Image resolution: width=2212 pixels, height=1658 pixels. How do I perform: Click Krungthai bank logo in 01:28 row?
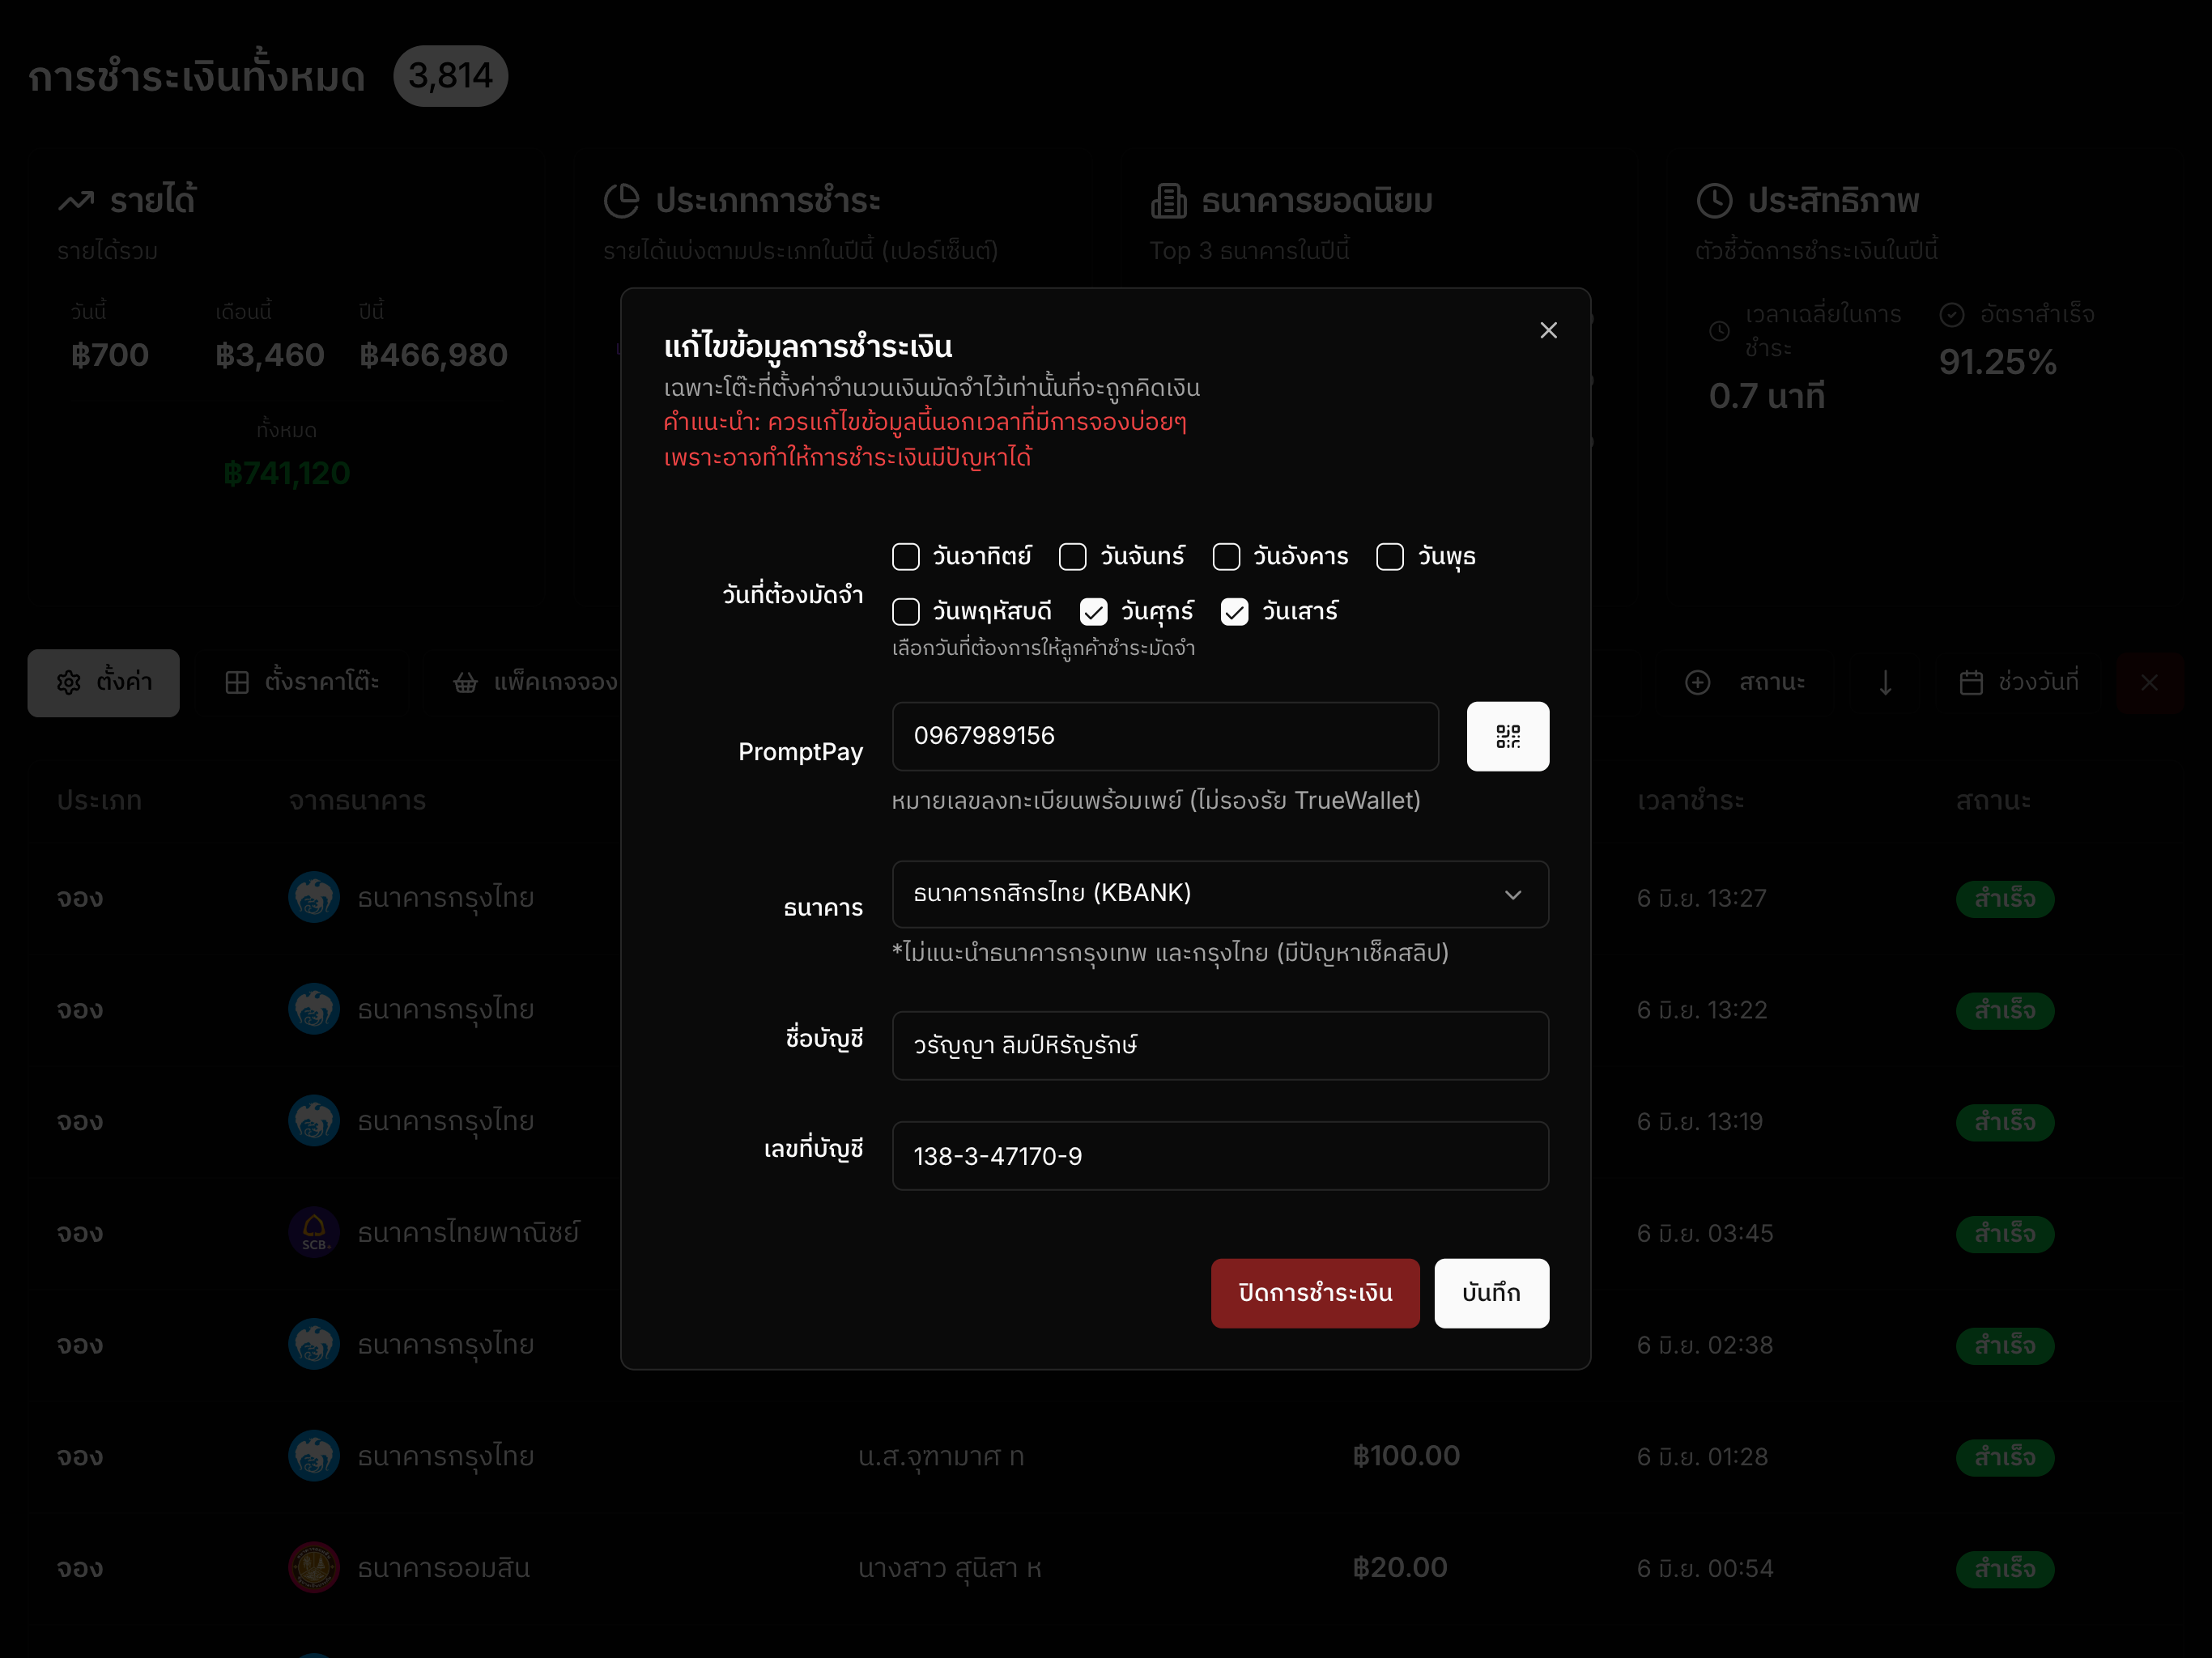[x=314, y=1456]
